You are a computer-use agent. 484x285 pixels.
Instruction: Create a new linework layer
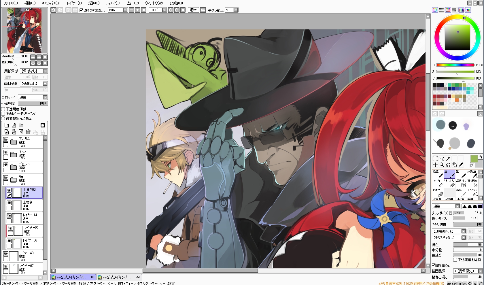coord(14,125)
